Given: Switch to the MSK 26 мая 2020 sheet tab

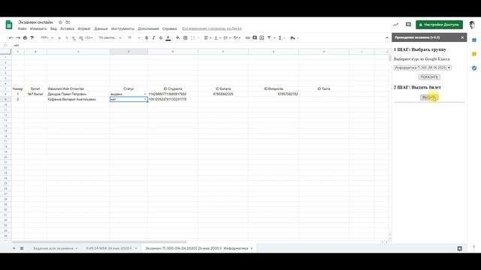Looking at the screenshot, I should 111,248.
